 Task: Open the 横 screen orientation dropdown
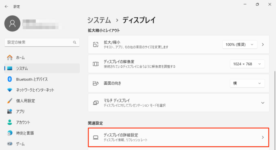tap(247, 83)
